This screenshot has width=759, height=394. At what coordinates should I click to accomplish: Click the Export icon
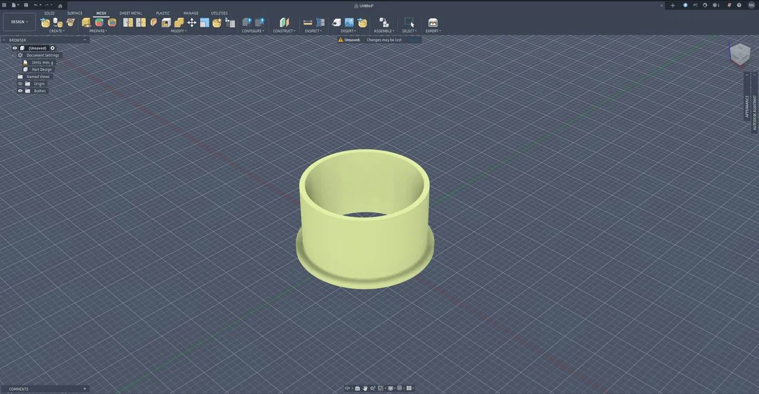pos(433,23)
